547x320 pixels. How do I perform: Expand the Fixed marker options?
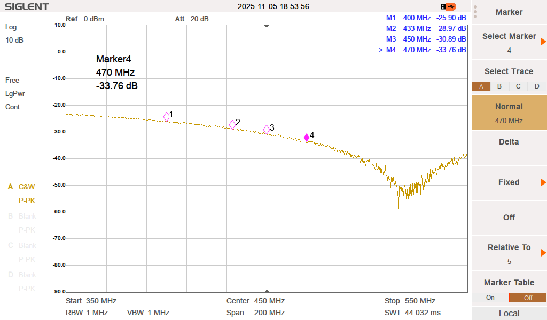[x=509, y=182]
